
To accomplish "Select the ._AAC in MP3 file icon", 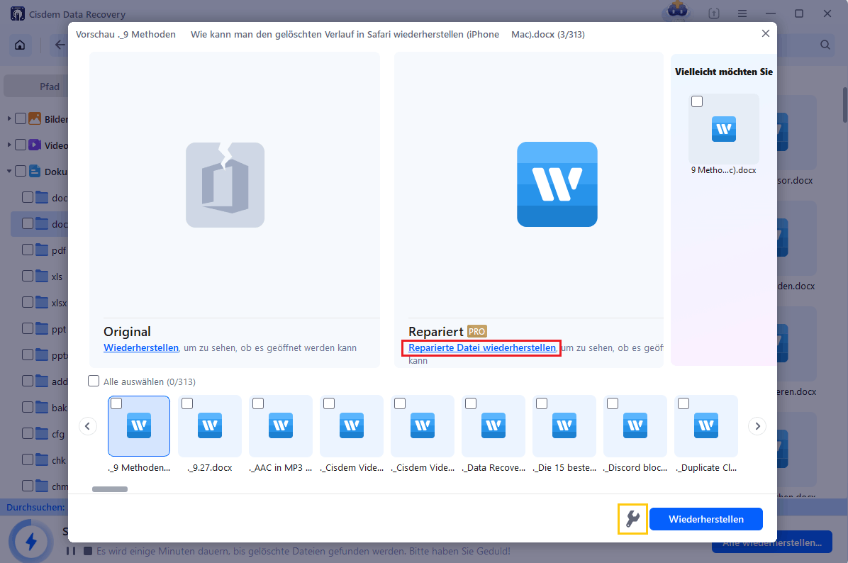I will pos(281,425).
